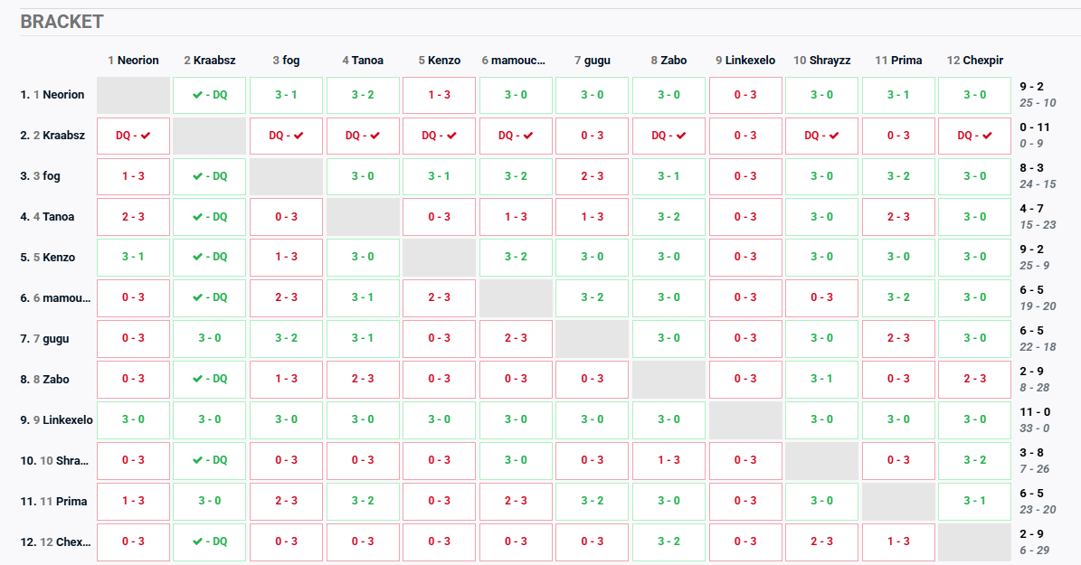Click the BRACKET section heading
Image resolution: width=1081 pixels, height=565 pixels.
[62, 22]
